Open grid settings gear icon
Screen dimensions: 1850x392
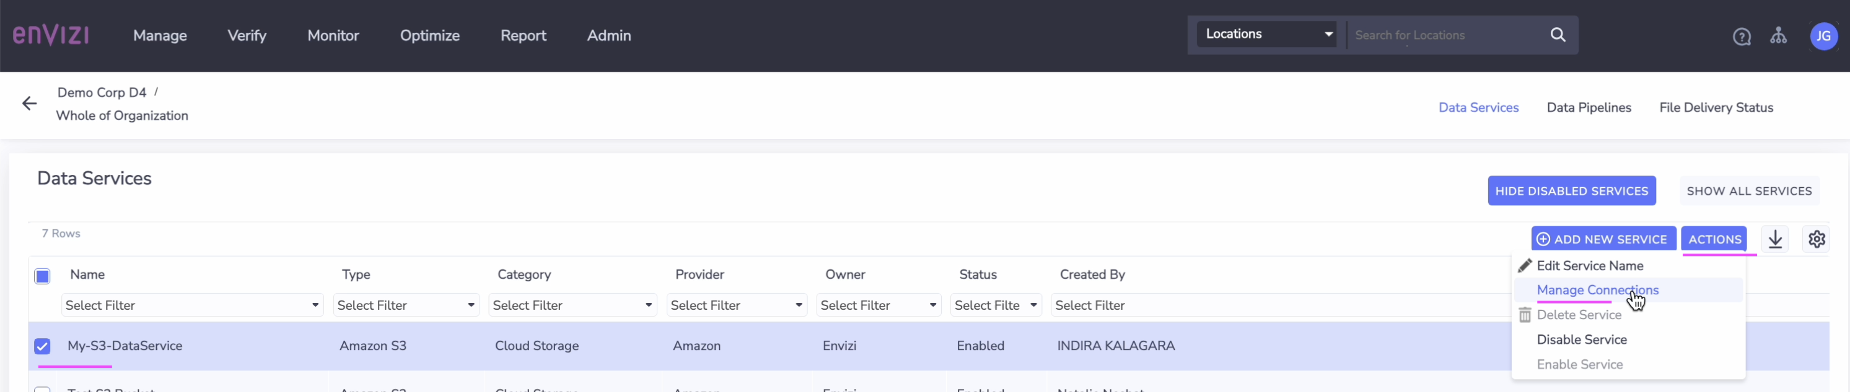[1817, 239]
